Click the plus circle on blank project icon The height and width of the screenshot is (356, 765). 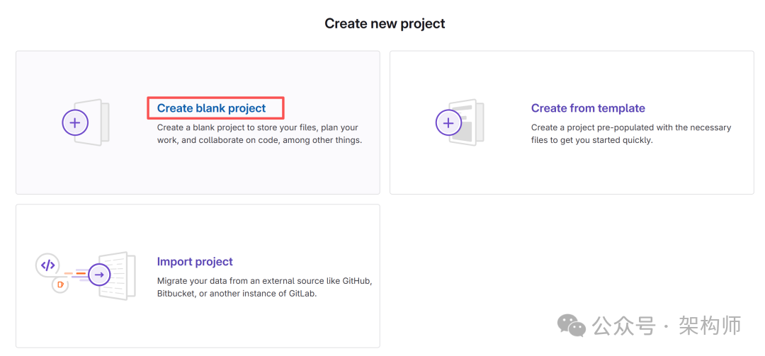coord(75,122)
